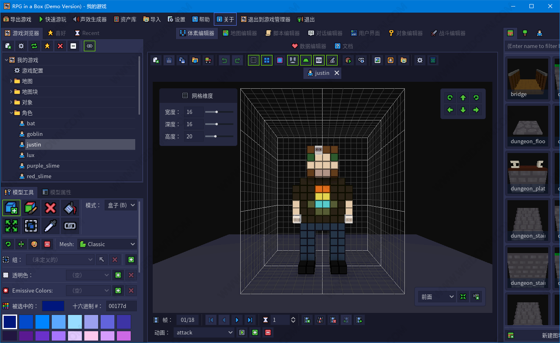Open the 透明色 dropdown

click(88, 275)
